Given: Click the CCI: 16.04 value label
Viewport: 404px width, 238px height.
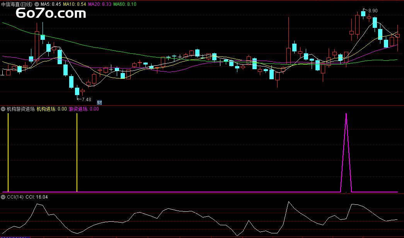Looking at the screenshot, I should pyautogui.click(x=37, y=197).
